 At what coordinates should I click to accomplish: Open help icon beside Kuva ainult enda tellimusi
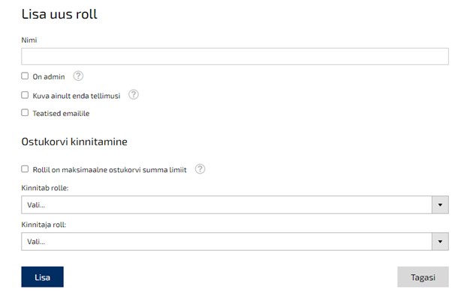click(134, 94)
